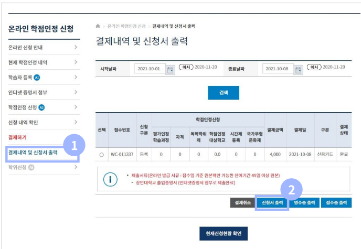Click the start date field 2021-10-01

pos(150,69)
